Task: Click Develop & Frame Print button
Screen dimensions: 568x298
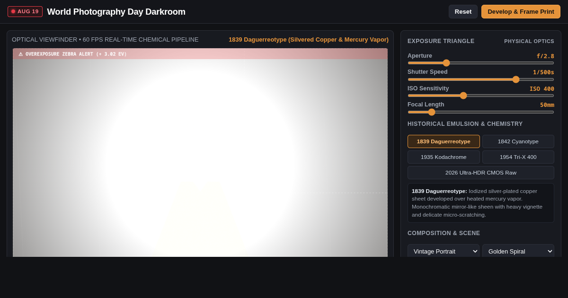Action: tap(521, 12)
